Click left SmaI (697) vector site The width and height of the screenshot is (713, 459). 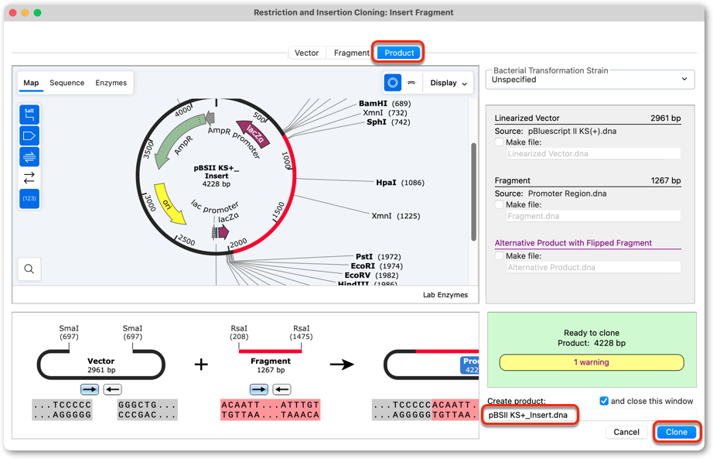coord(69,332)
